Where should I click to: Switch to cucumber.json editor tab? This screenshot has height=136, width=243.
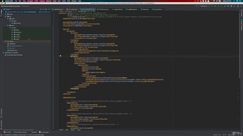pos(73,9)
